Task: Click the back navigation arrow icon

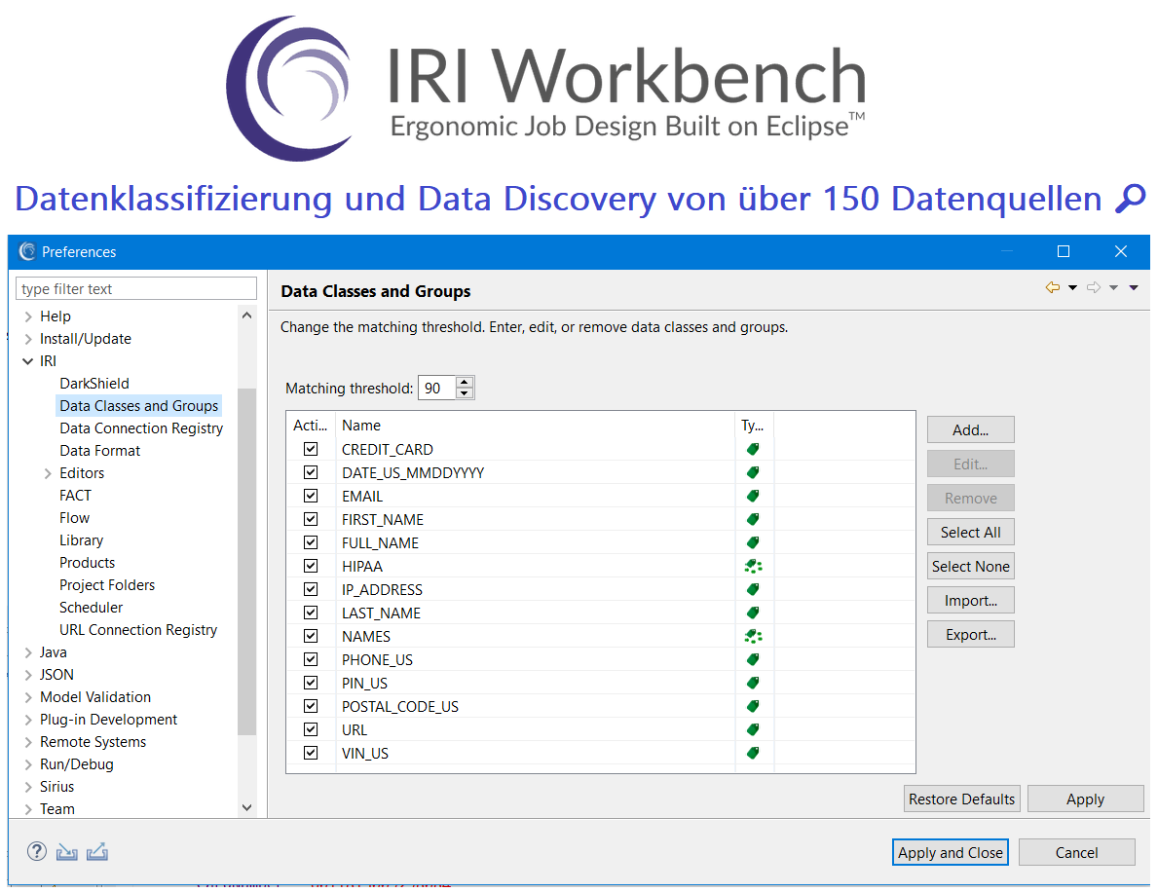Action: click(1052, 288)
